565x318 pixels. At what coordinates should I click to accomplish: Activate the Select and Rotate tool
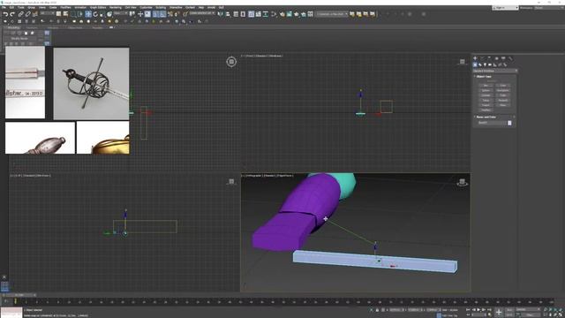click(x=95, y=14)
